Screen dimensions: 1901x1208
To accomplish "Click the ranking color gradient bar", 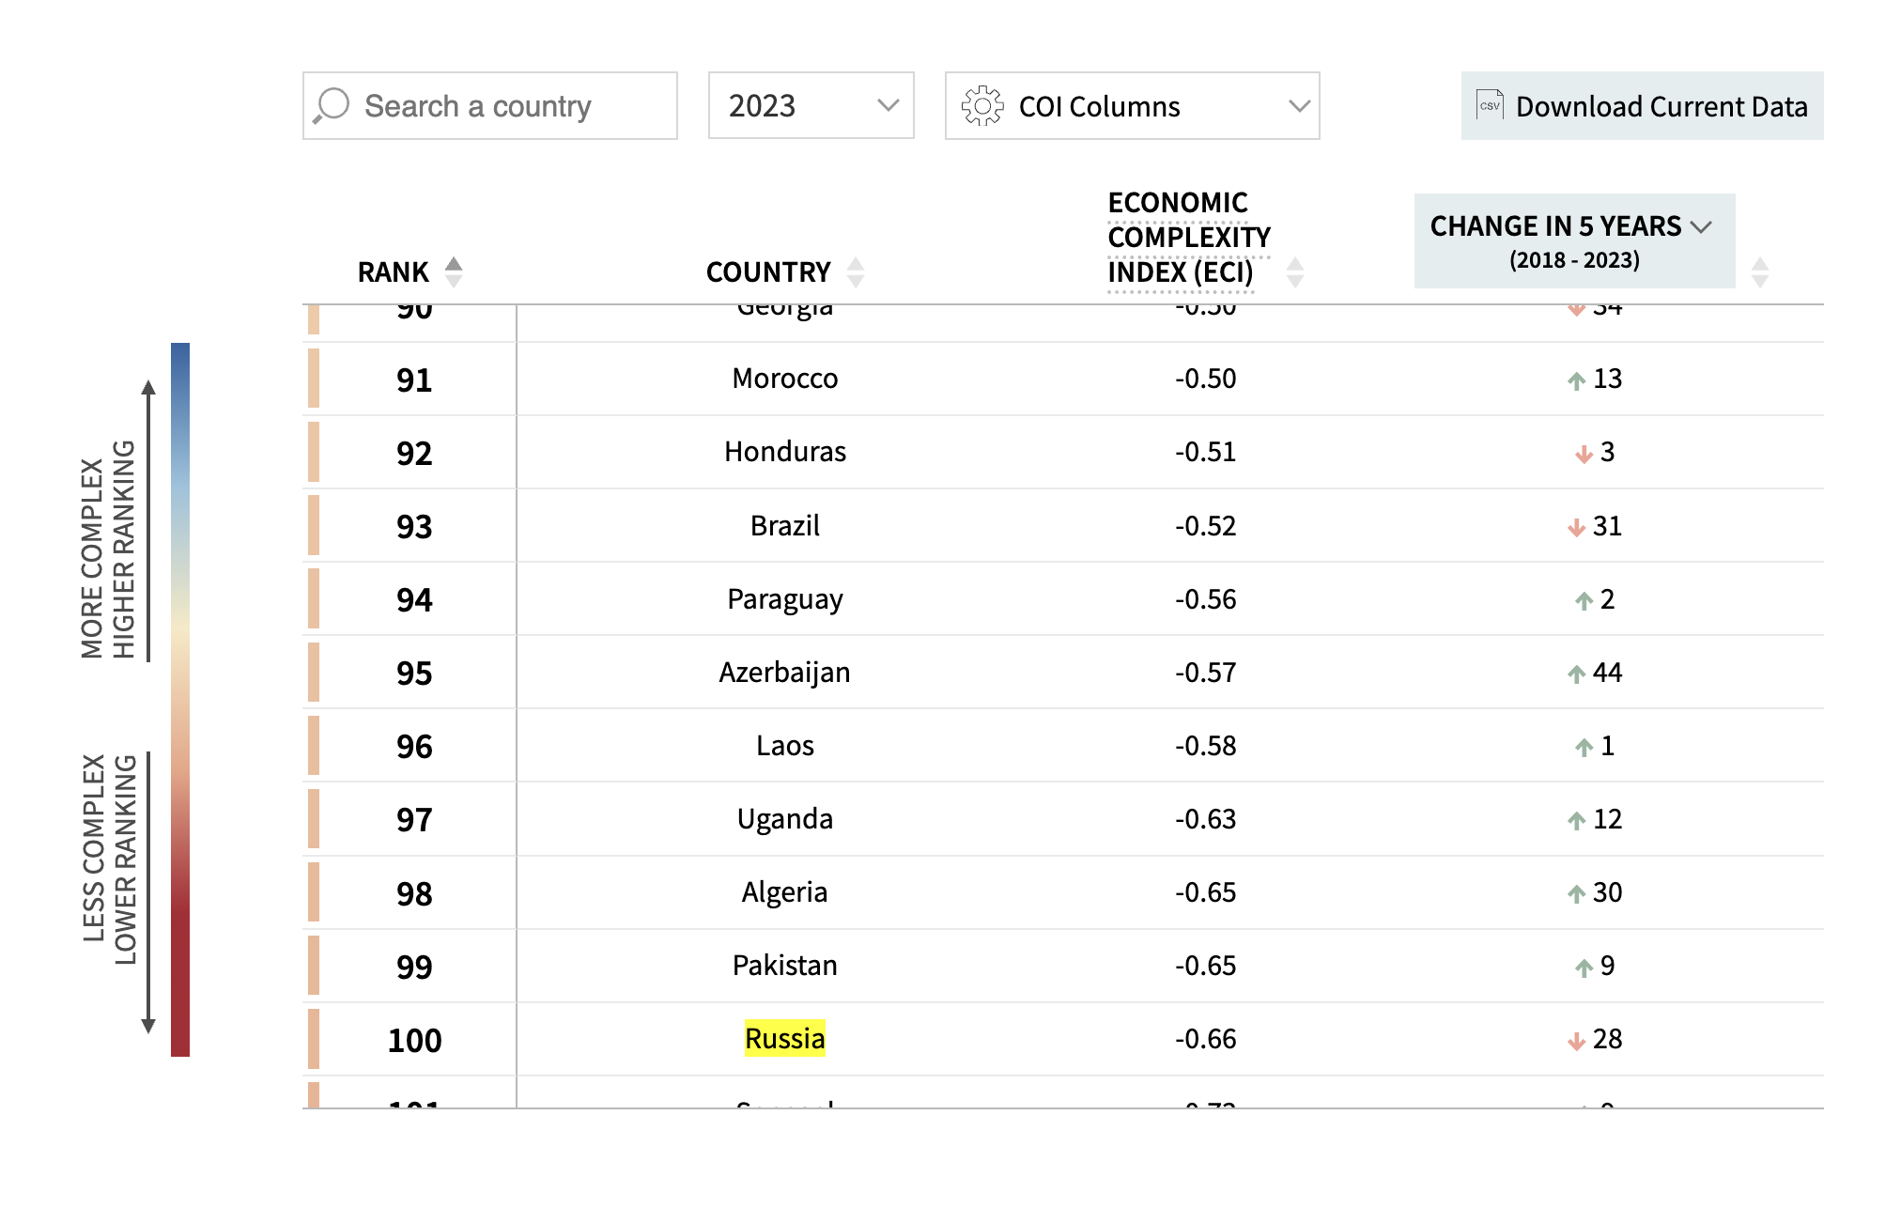I will point(180,700).
